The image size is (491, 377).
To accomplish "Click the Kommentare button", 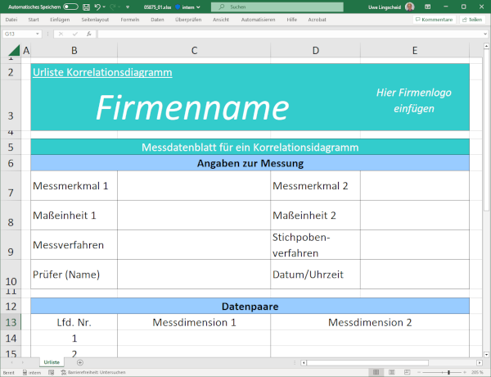I will tap(433, 19).
